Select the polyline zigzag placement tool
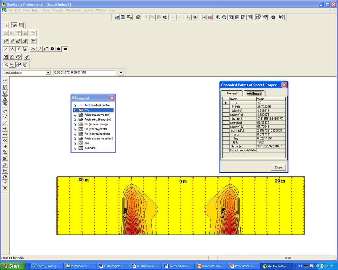 click(12, 49)
